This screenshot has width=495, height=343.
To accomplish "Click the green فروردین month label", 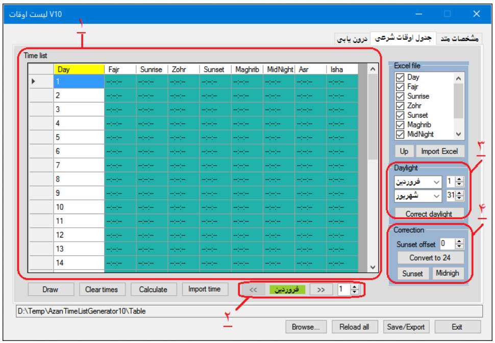I will tap(287, 289).
